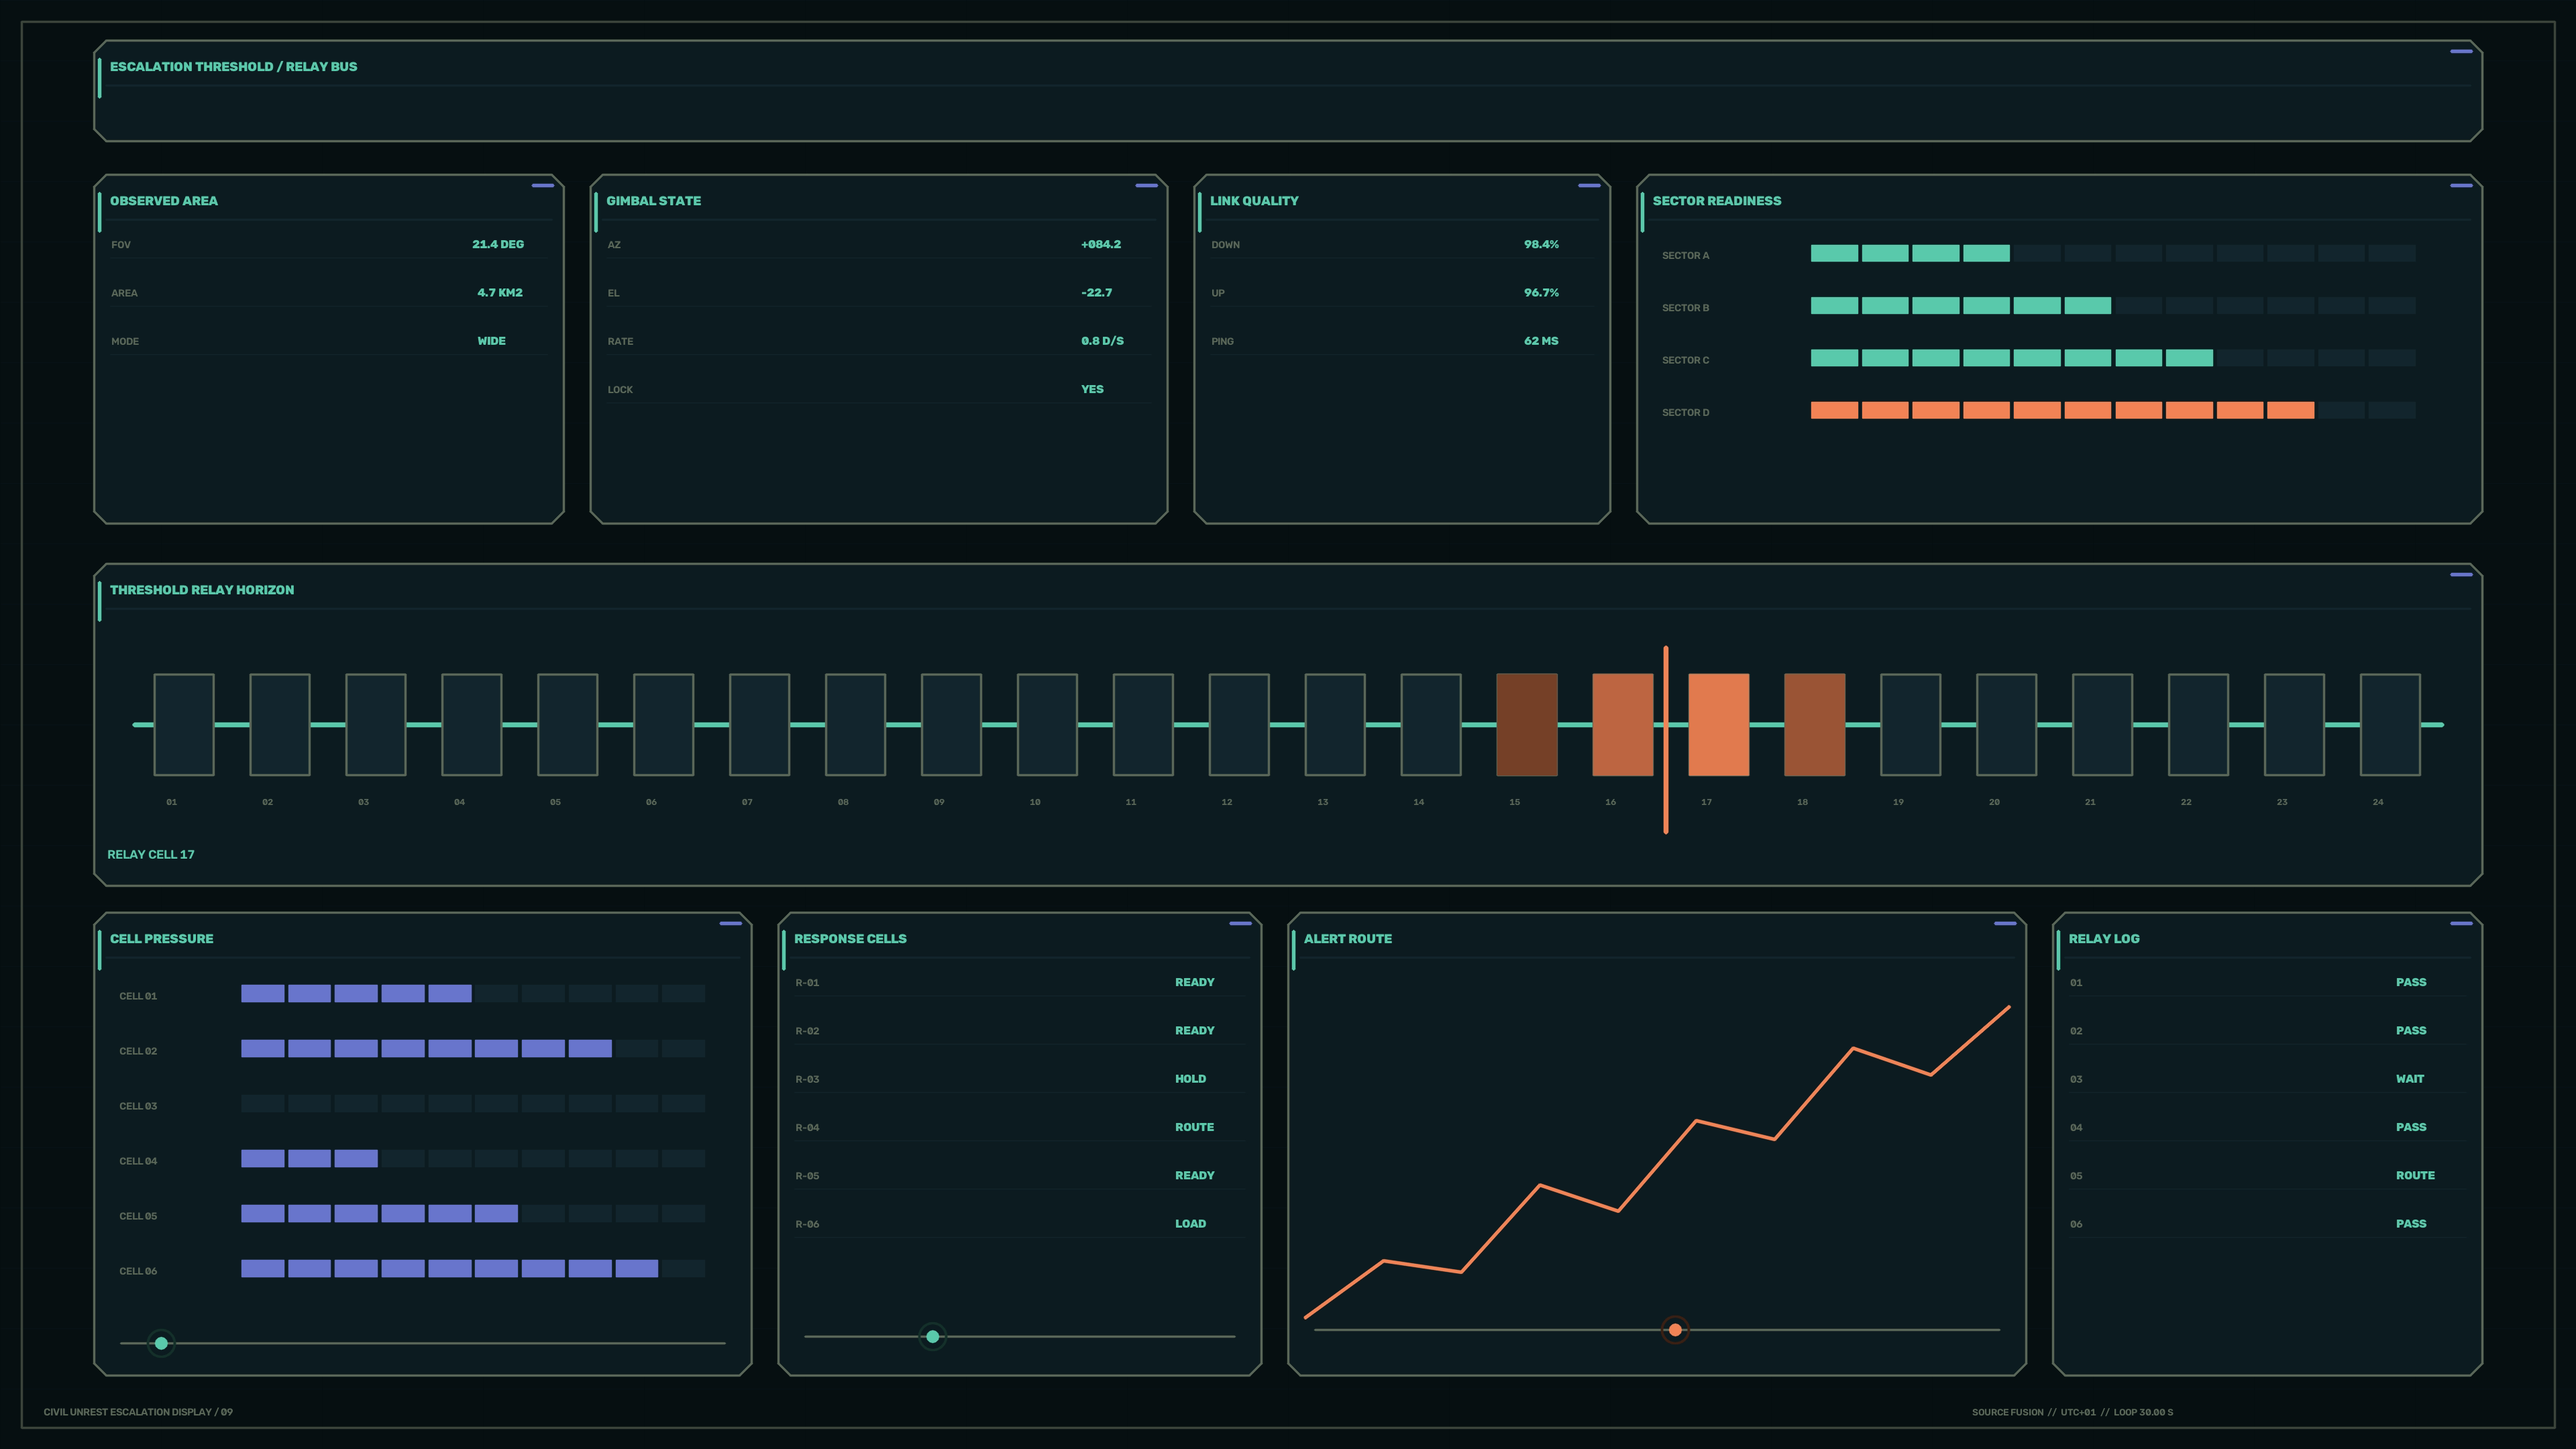Select the AZ value +084.2
The width and height of the screenshot is (2576, 1449).
(x=1101, y=244)
